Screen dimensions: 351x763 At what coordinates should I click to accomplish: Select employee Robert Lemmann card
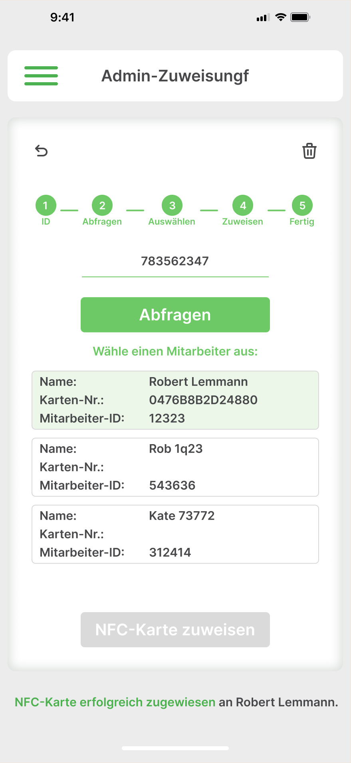tap(175, 400)
